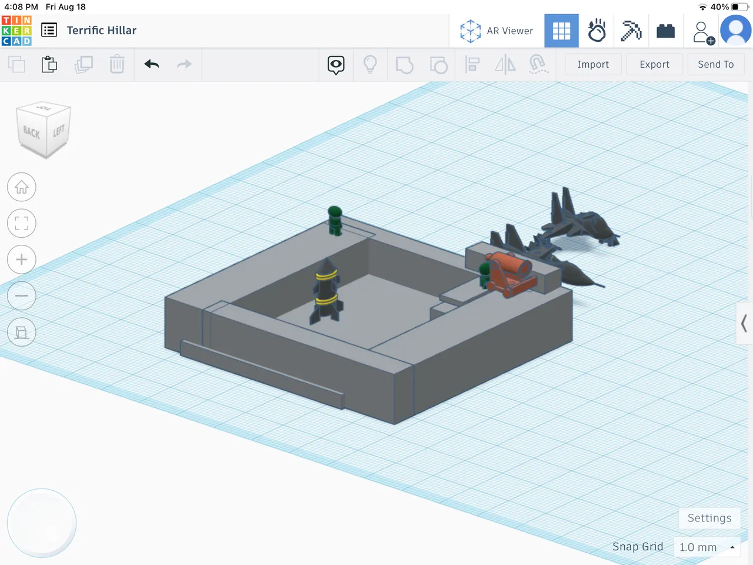
Task: Select the Paste tool in the toolbar
Action: pyautogui.click(x=49, y=64)
